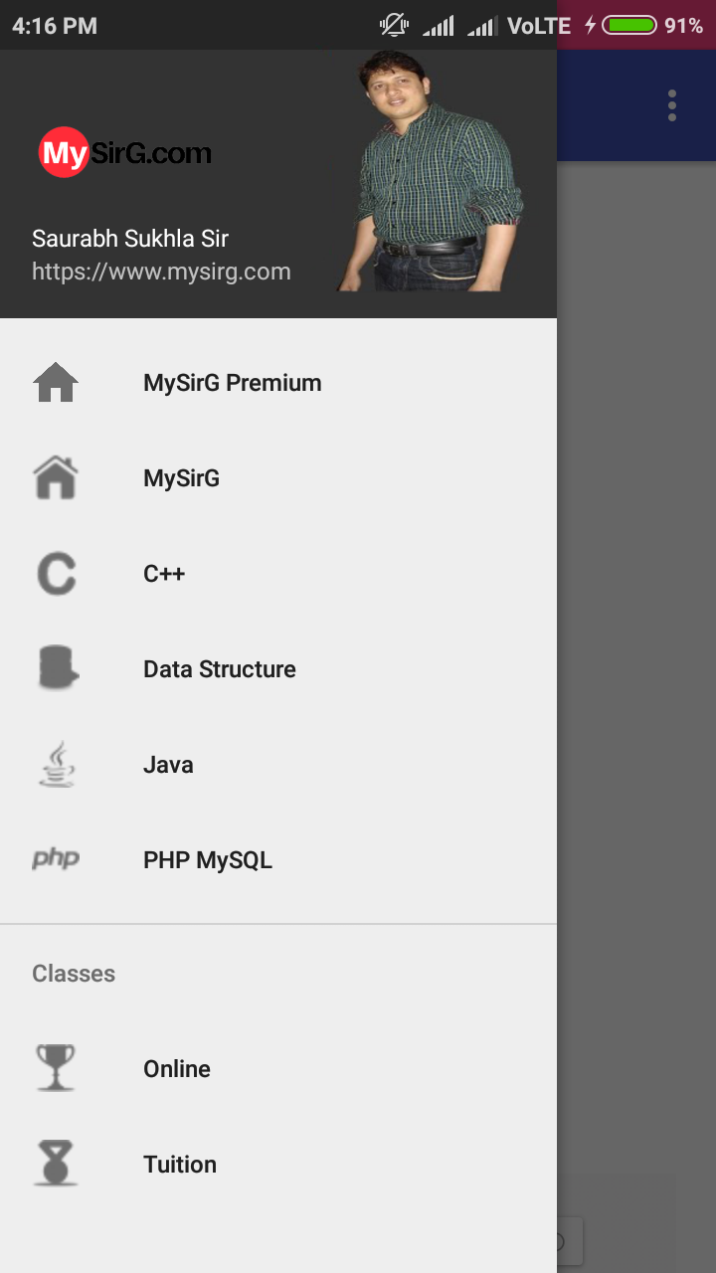The width and height of the screenshot is (716, 1273).
Task: Open the MySirG Premium menu entry
Action: coord(232,382)
